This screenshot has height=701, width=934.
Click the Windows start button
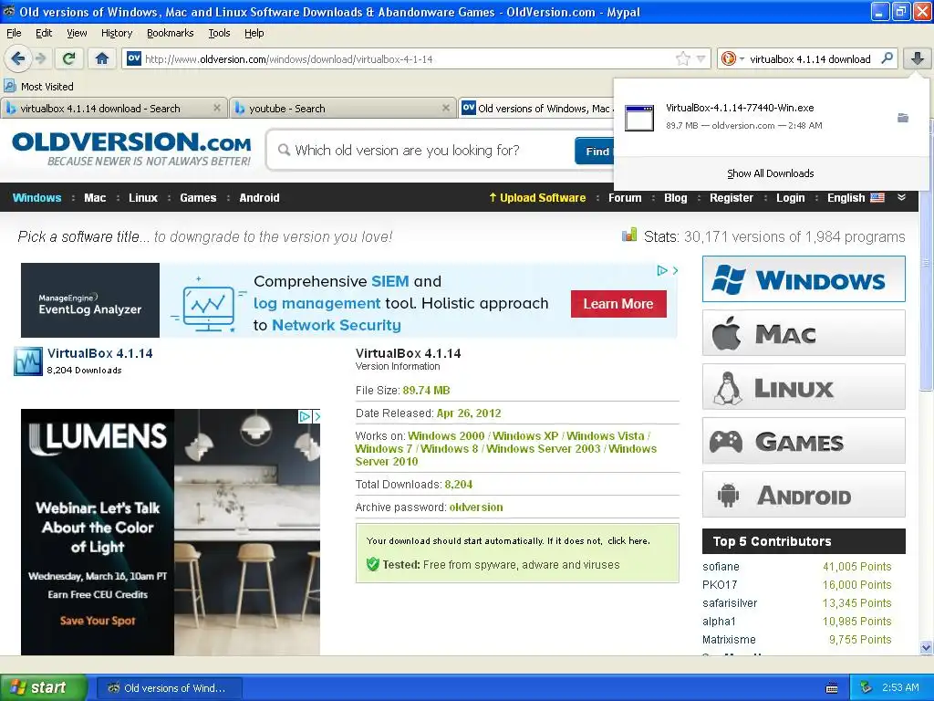tap(44, 688)
